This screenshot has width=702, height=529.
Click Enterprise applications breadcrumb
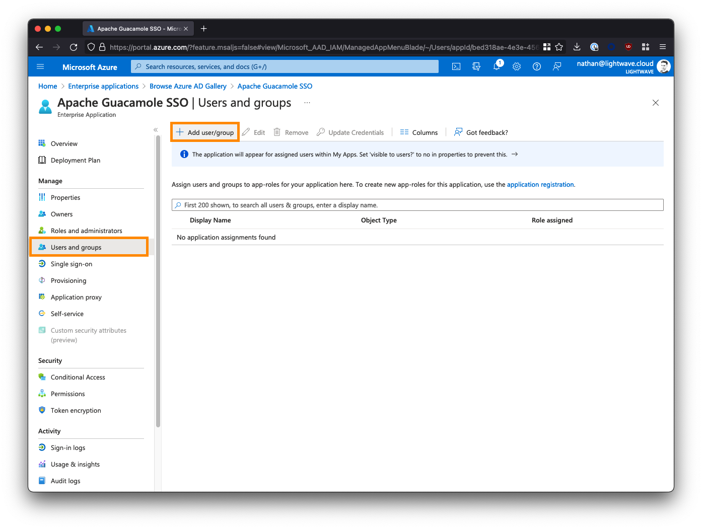103,86
